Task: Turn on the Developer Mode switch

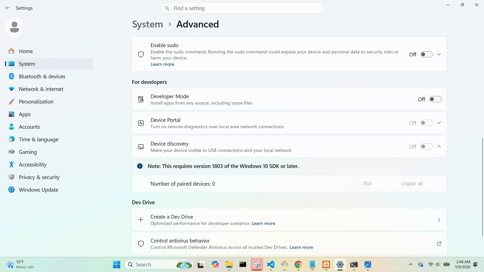Action: 435,99
